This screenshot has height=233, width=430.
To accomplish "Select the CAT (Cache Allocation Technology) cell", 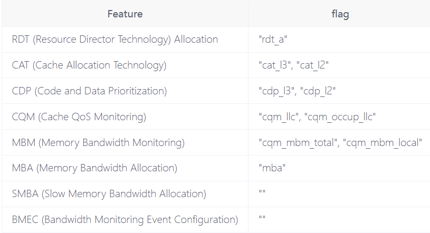I will tap(89, 65).
